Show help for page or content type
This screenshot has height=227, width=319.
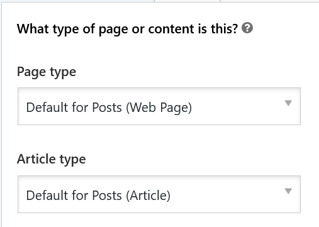pyautogui.click(x=247, y=28)
